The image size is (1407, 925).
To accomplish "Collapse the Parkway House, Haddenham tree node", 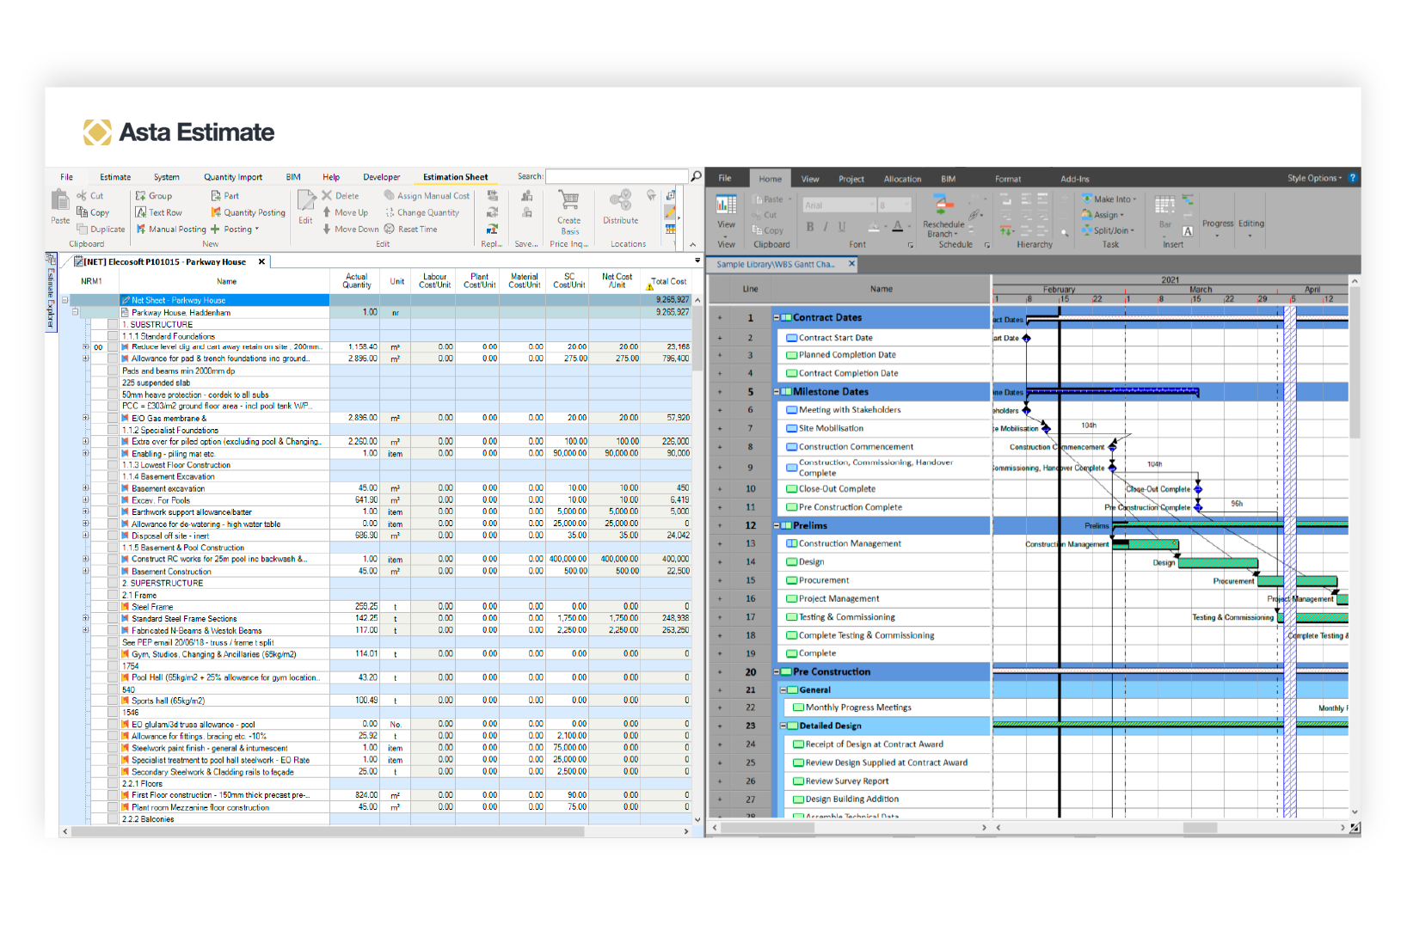I will [x=75, y=312].
